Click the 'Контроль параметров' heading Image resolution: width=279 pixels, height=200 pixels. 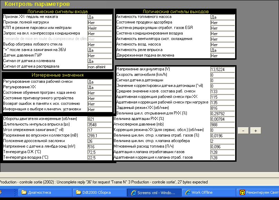(x=37, y=4)
